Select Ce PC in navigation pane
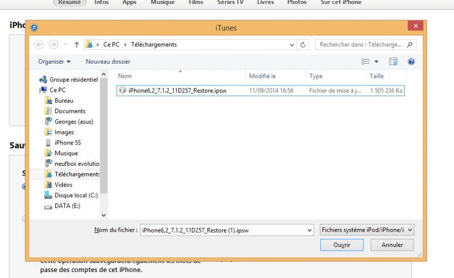 [53, 90]
